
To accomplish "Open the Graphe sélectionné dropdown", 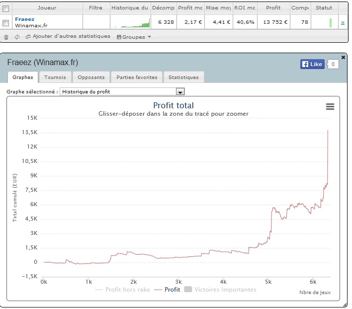I will (x=122, y=91).
